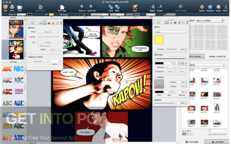This screenshot has width=231, height=144.
Task: Switch to the Panel Layouts tab
Action: pos(217,56)
